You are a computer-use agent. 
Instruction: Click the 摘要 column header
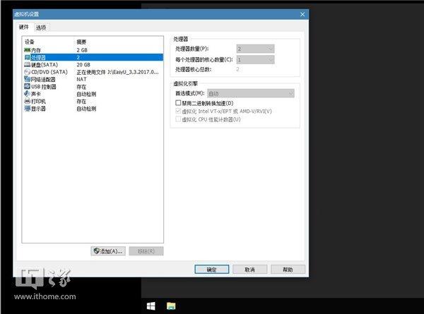[x=81, y=42]
